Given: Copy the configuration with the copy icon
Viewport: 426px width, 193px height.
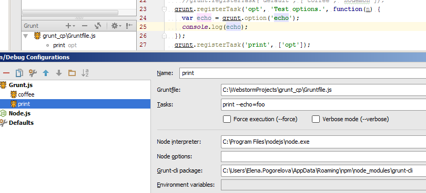Looking at the screenshot, I should [x=19, y=73].
